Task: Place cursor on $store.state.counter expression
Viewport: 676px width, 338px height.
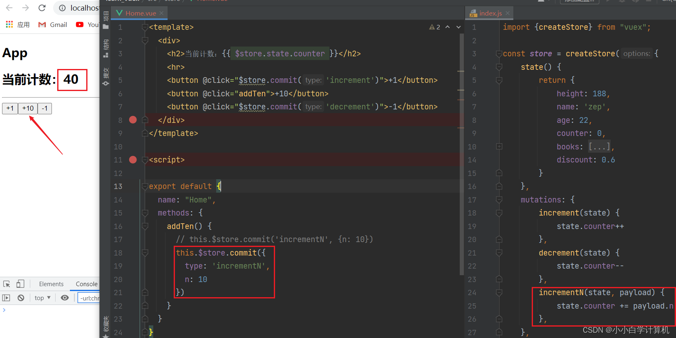Action: click(280, 54)
